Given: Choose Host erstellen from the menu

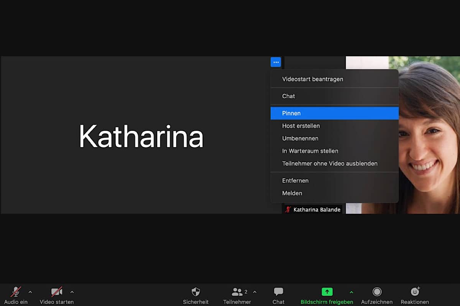Looking at the screenshot, I should (301, 126).
